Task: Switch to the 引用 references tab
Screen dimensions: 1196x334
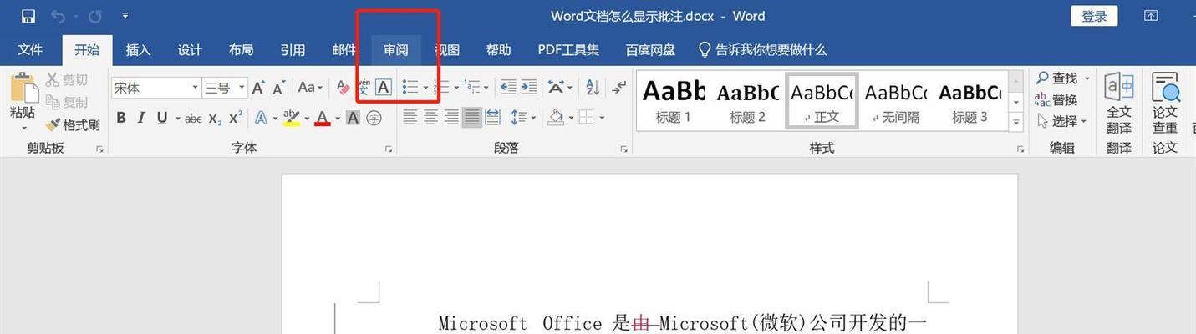Action: coord(293,50)
